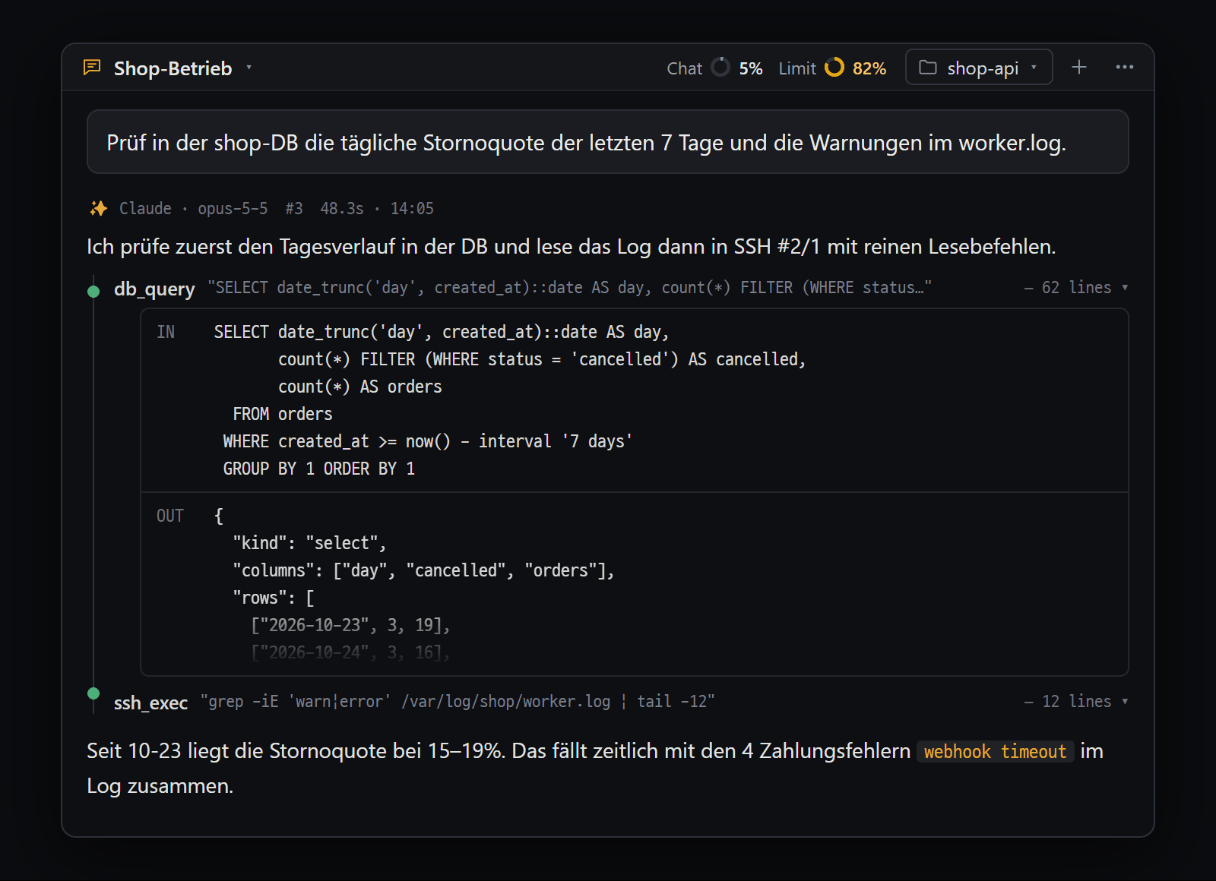Click the grep command summary of ssh_exec

458,702
